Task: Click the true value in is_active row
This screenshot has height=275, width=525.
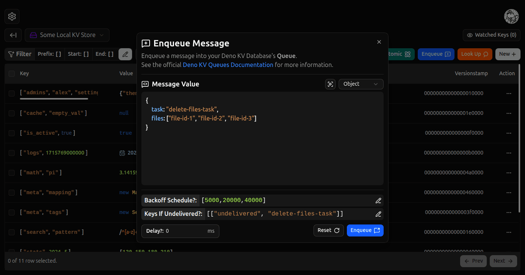Action: click(x=126, y=133)
